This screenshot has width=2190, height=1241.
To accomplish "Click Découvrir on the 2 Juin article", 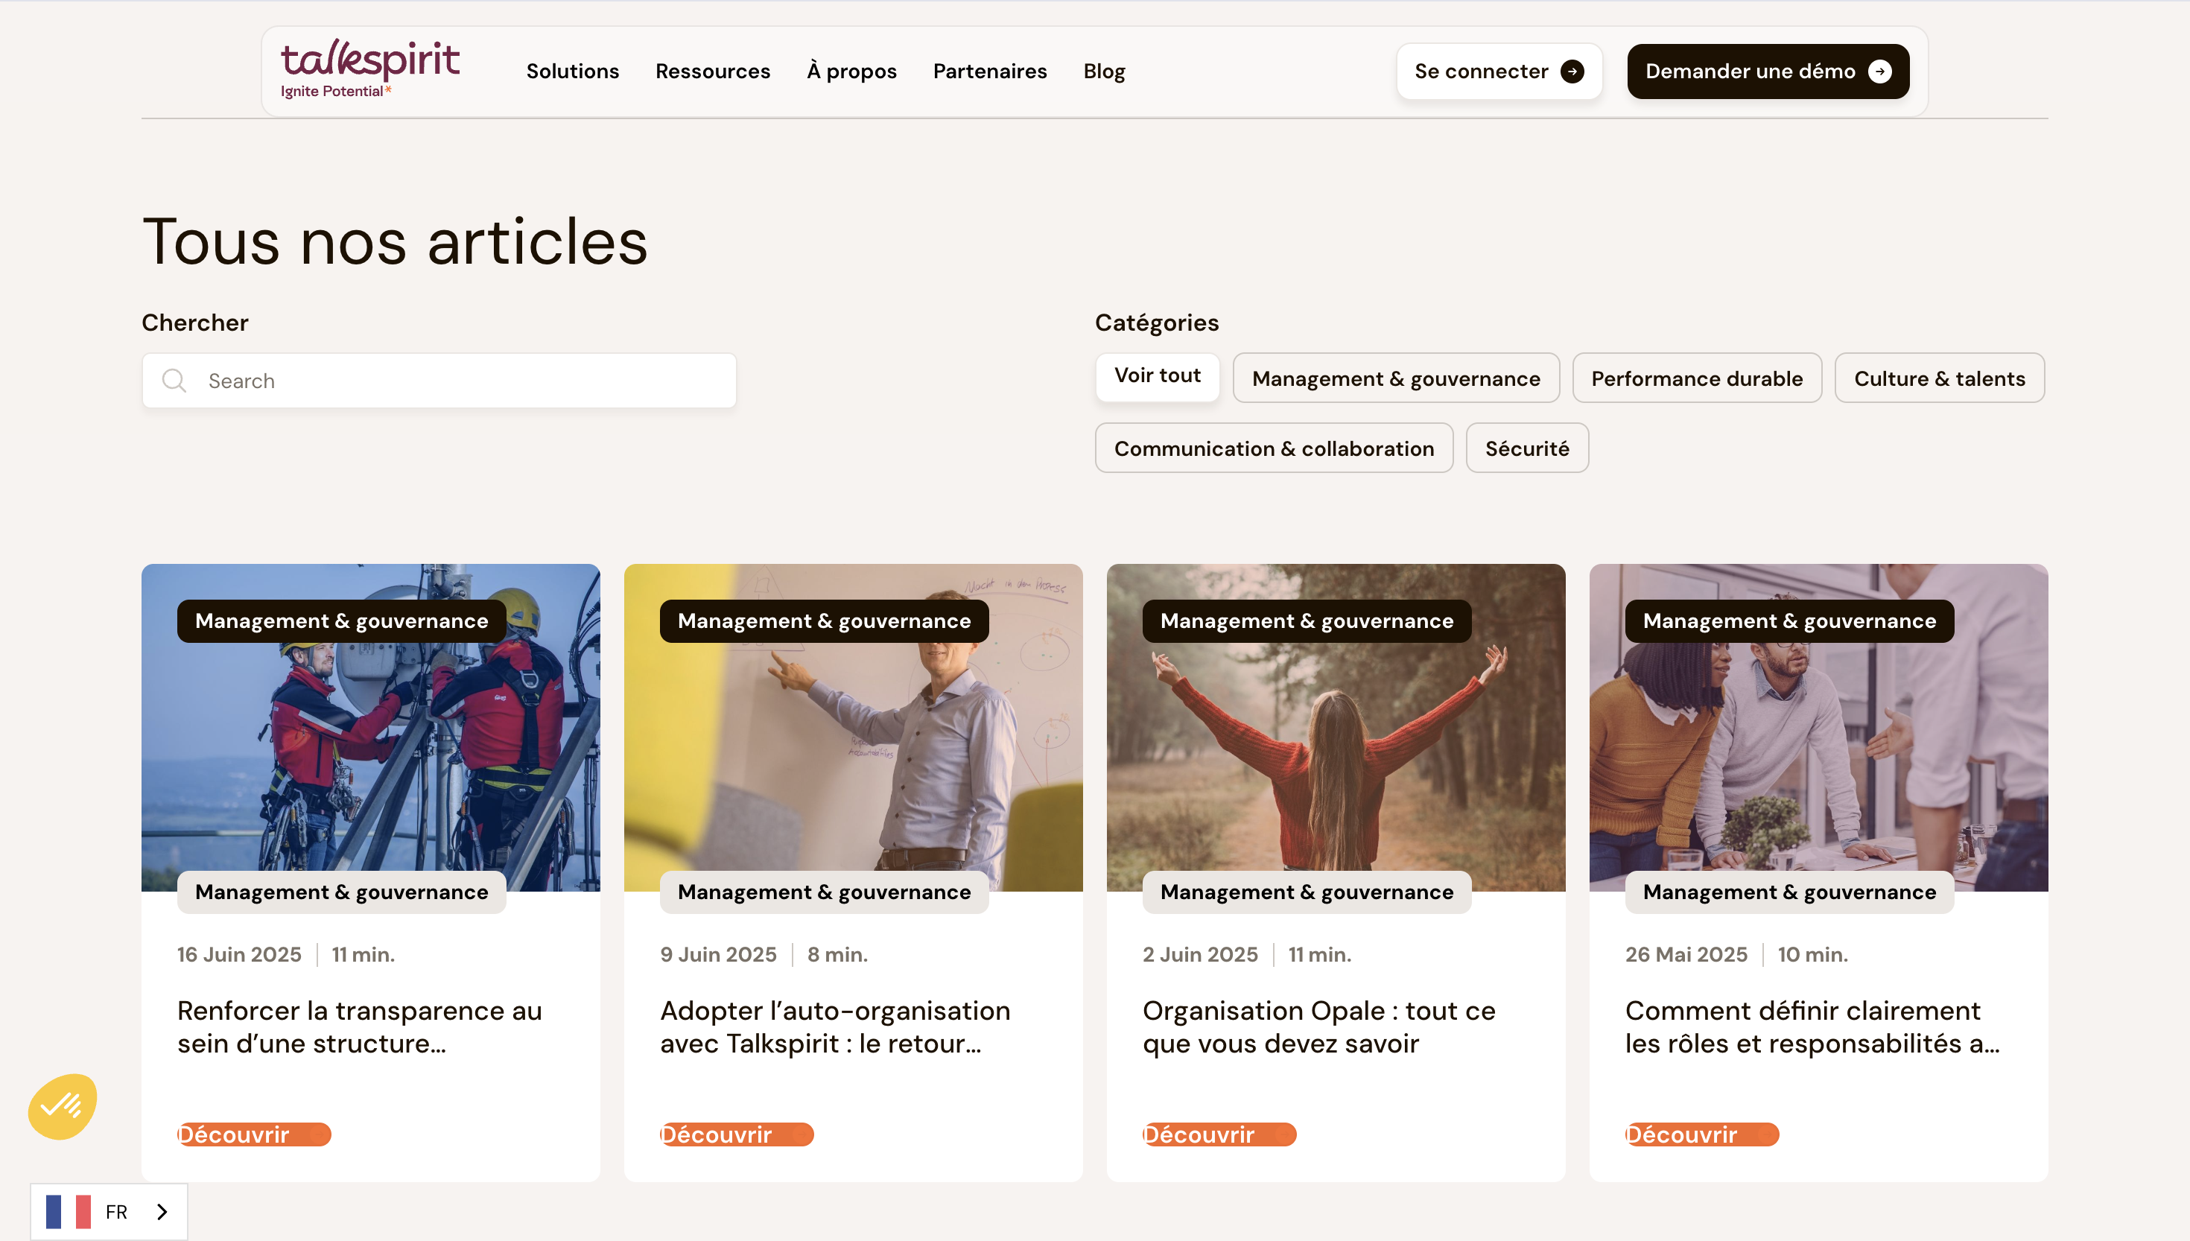I will (x=1219, y=1134).
